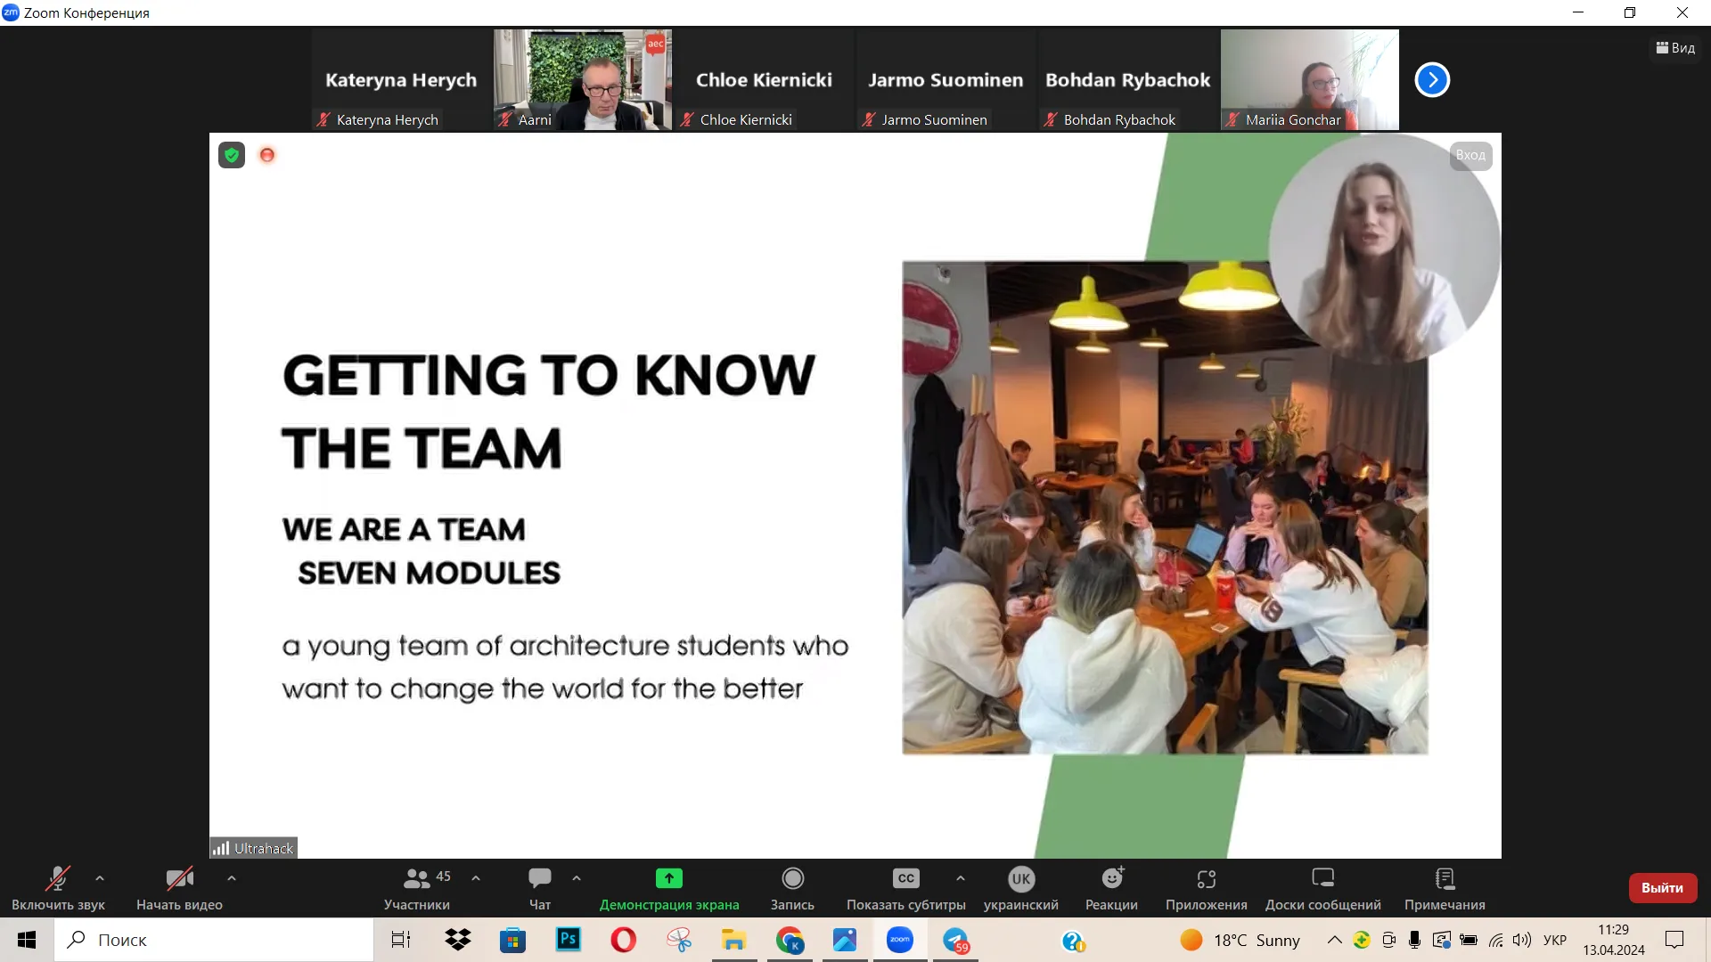Viewport: 1711px width, 962px height.
Task: Open the Chat panel icon
Action: click(x=540, y=878)
